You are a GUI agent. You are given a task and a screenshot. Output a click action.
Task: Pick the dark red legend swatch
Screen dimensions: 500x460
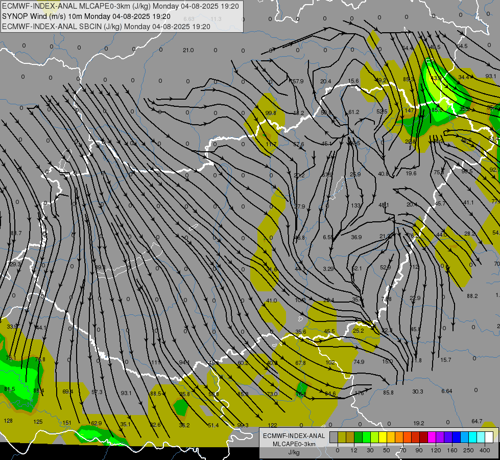click(x=424, y=437)
